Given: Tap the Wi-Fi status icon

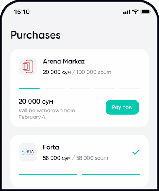Looking at the screenshot, I should [135, 12].
